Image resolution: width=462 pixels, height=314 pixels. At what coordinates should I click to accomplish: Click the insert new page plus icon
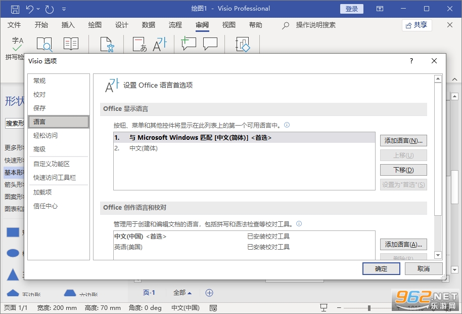point(209,293)
